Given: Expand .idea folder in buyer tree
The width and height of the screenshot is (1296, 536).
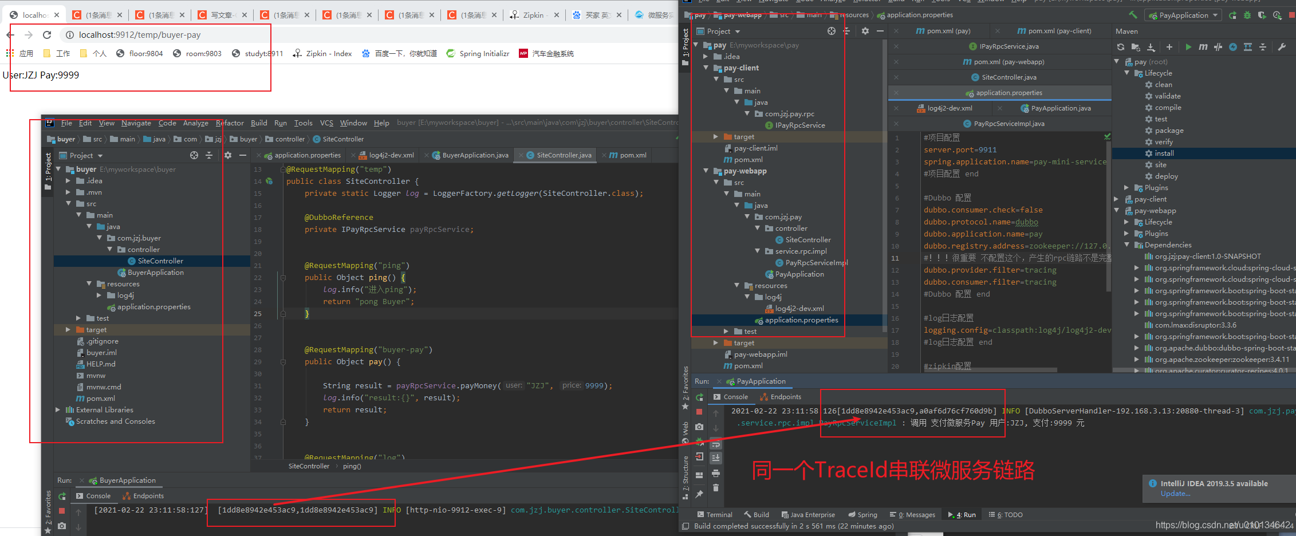Looking at the screenshot, I should 68,181.
